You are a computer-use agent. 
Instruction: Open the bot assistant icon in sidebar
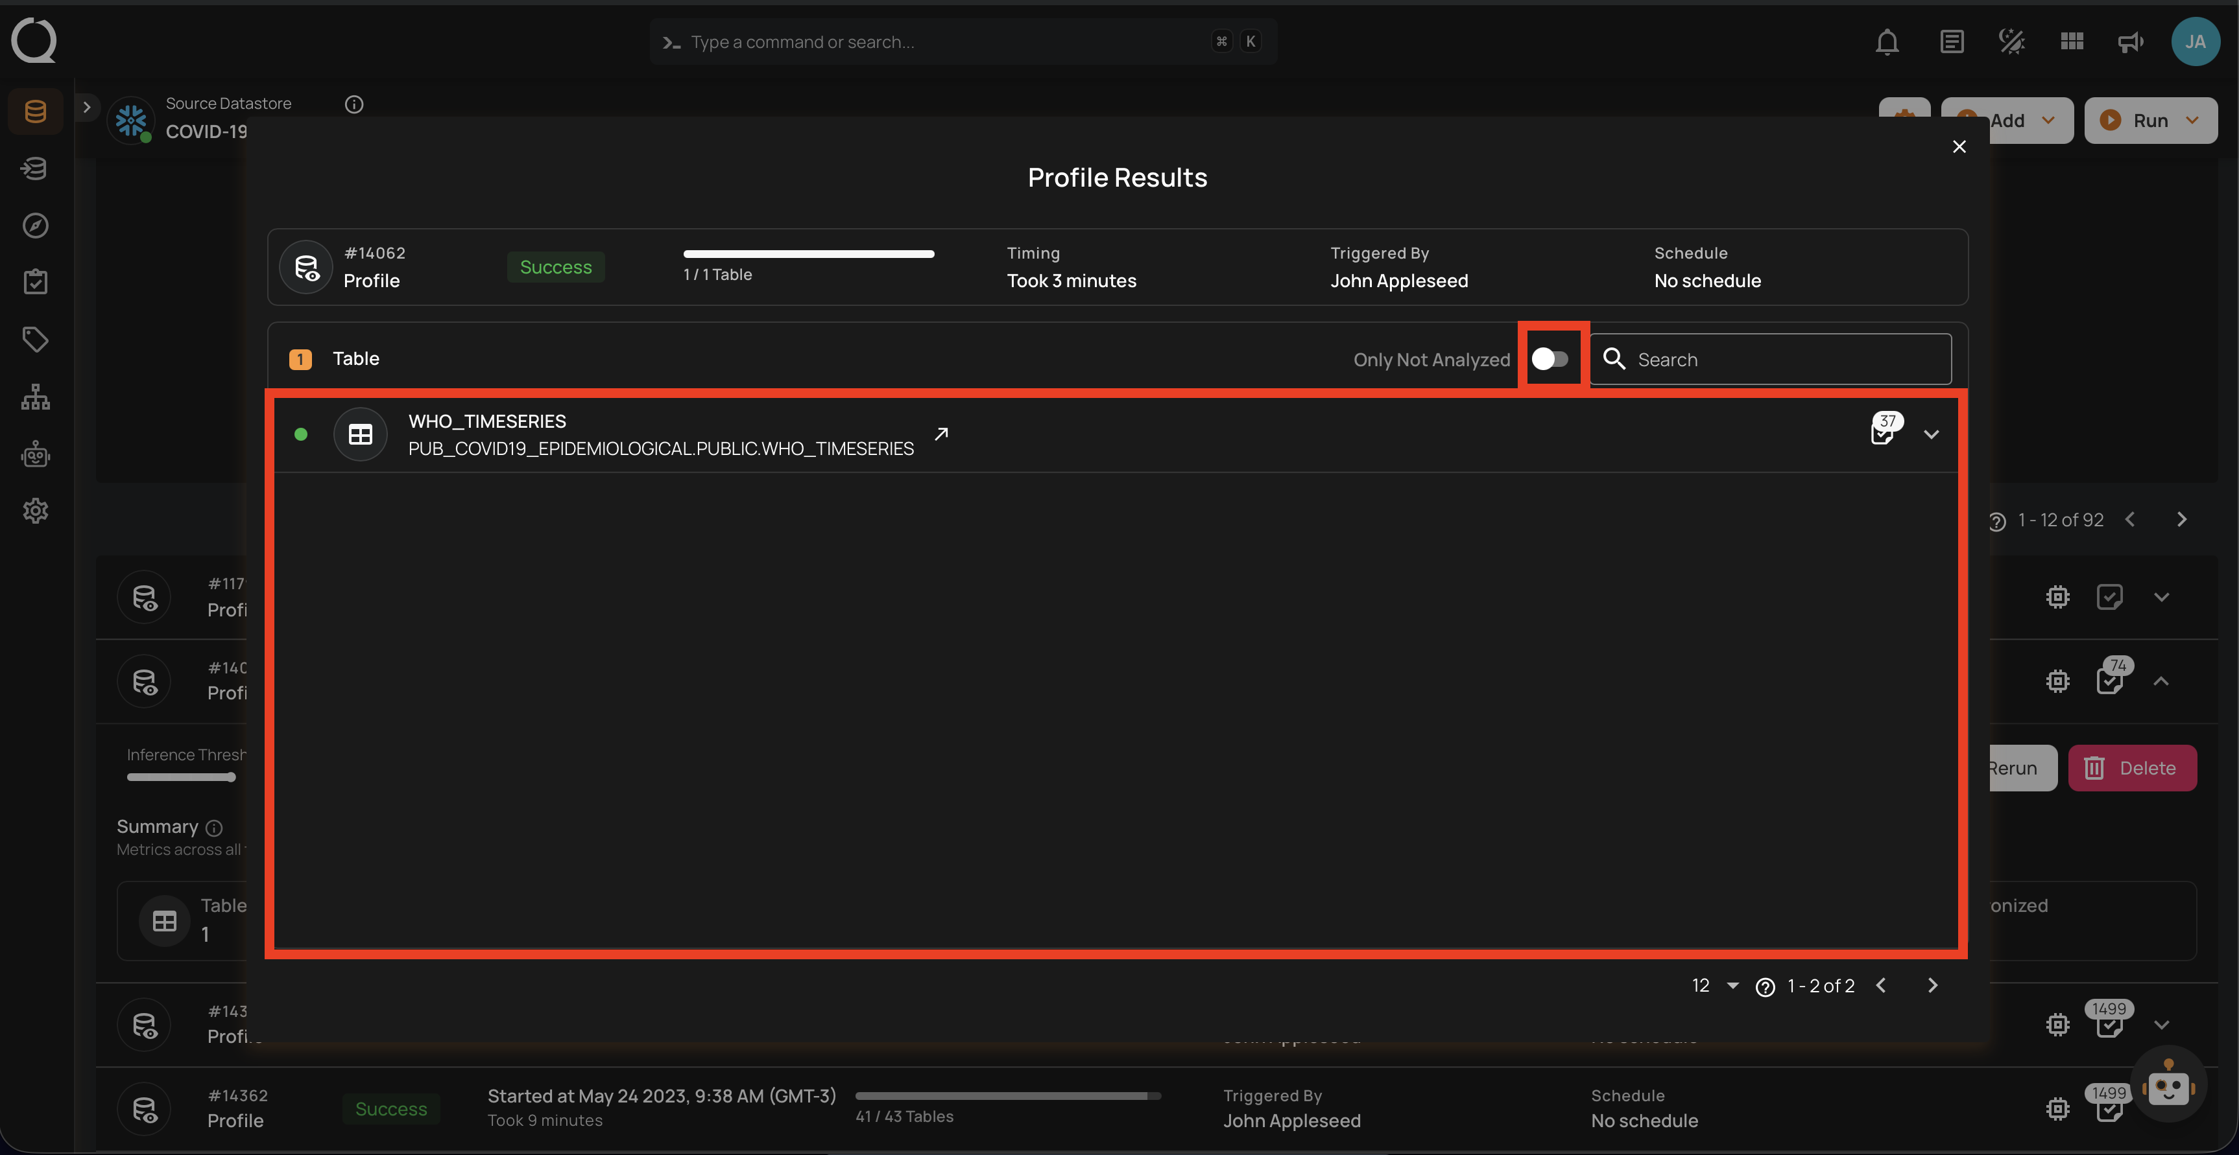35,453
